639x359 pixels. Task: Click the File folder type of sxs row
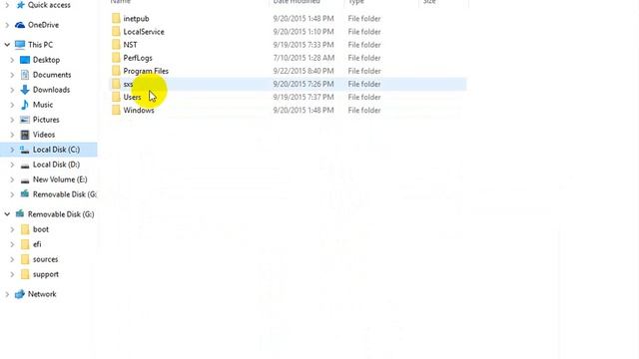tap(364, 84)
